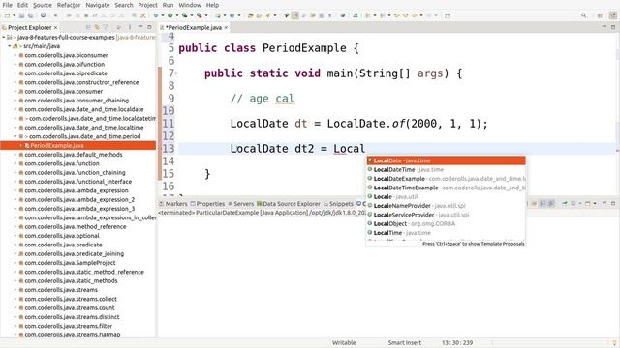Select the LocaleServiceProvider proposal
The height and width of the screenshot is (348, 620).
click(x=446, y=215)
